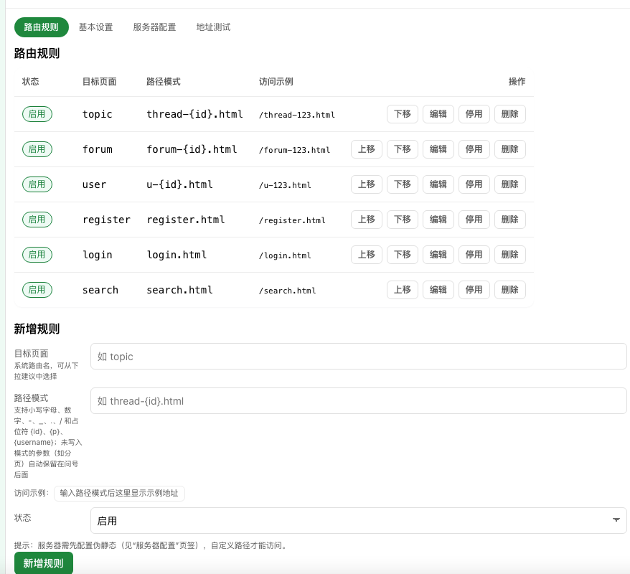The width and height of the screenshot is (630, 574).
Task: Select the 路由规则 tab
Action: click(42, 27)
